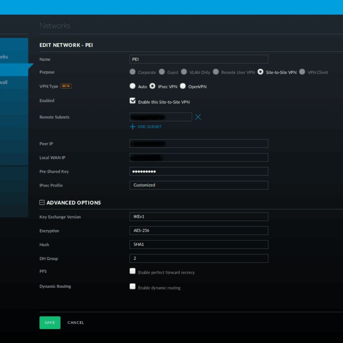
Task: Select the Guest purpose radio button
Action: [162, 72]
